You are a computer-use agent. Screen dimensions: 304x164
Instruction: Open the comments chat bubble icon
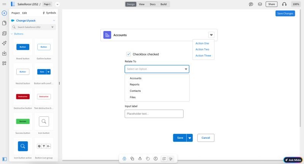click(251, 4)
